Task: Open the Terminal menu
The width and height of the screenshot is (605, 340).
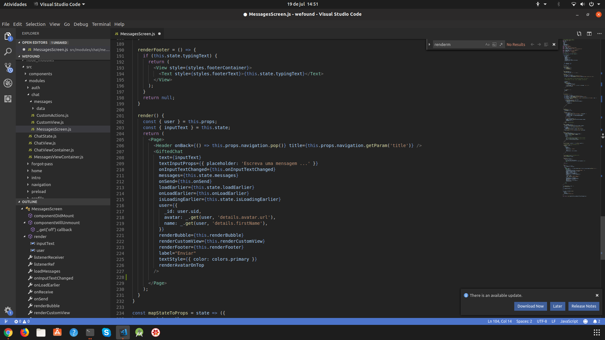Action: click(101, 24)
